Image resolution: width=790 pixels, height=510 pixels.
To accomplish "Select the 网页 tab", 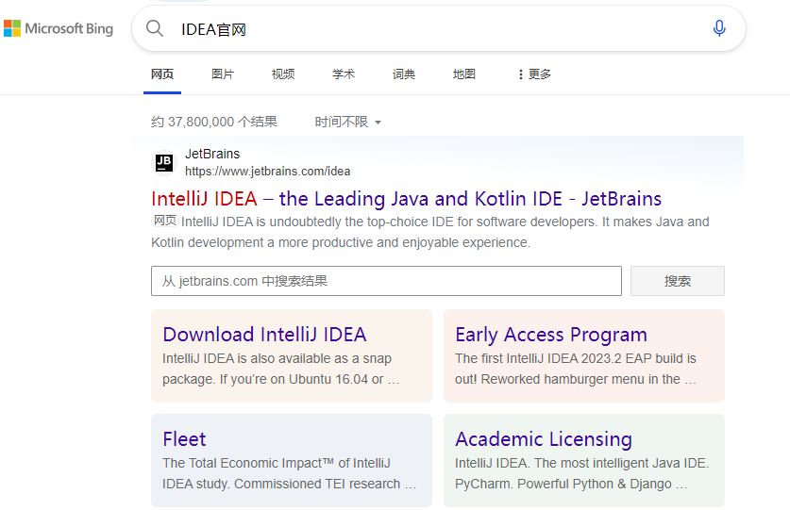I will [x=162, y=74].
